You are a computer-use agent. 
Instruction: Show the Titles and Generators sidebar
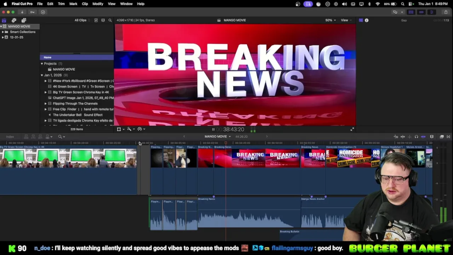click(24, 20)
